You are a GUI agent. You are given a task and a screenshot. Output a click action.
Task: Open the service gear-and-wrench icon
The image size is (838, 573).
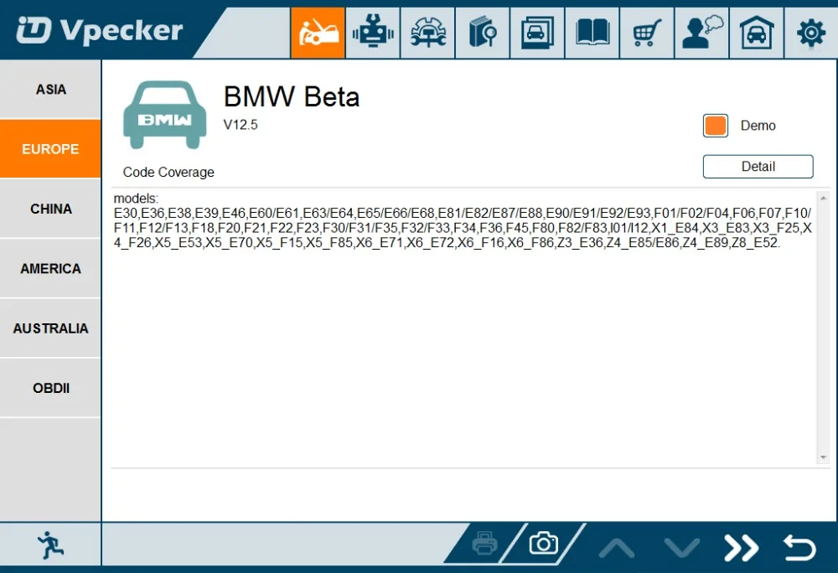(427, 33)
